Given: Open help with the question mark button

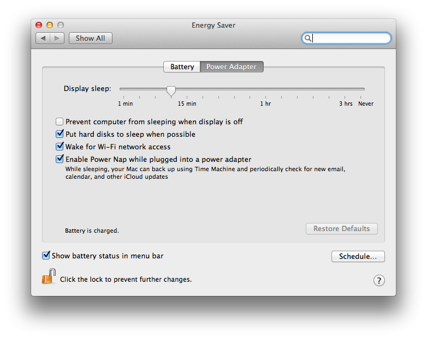Looking at the screenshot, I should point(379,281).
